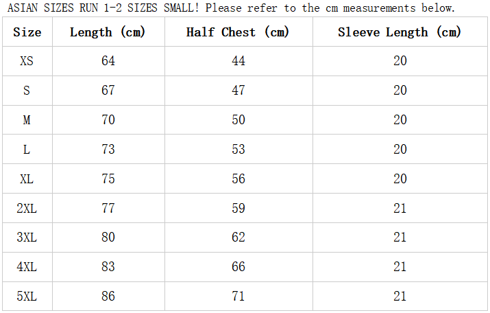Click the Asian sizes warning text
Image resolution: width=490 pixels, height=313 pixels.
click(x=231, y=8)
